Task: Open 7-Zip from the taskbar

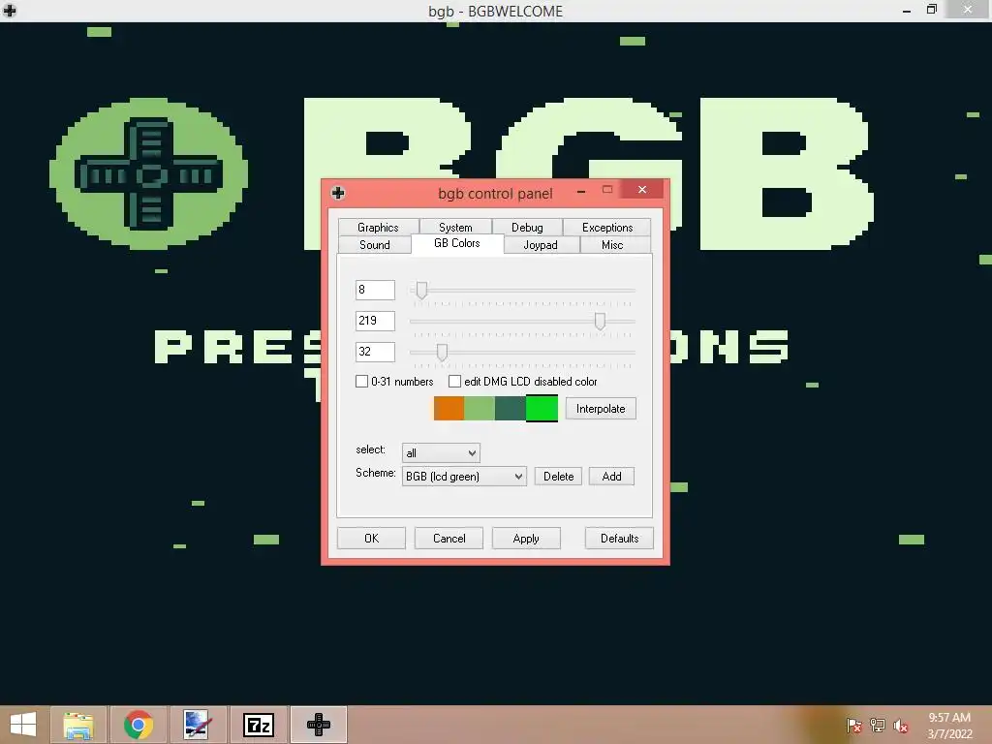Action: click(x=258, y=725)
